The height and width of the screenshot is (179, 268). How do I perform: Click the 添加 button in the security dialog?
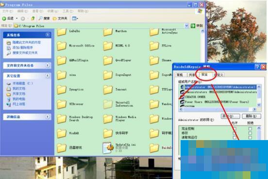coord(230,116)
